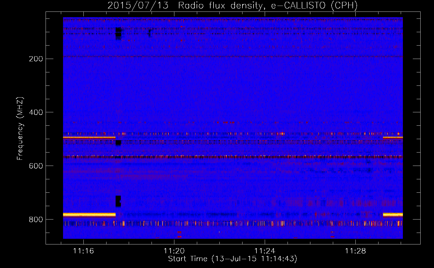
Task: Click the 11:16 time tick label
Action: pos(83,251)
